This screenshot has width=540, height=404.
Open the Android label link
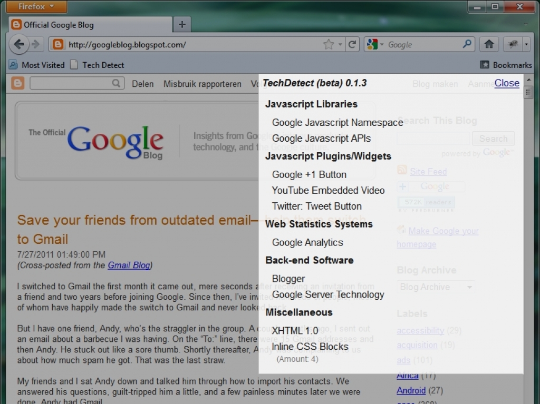click(411, 390)
